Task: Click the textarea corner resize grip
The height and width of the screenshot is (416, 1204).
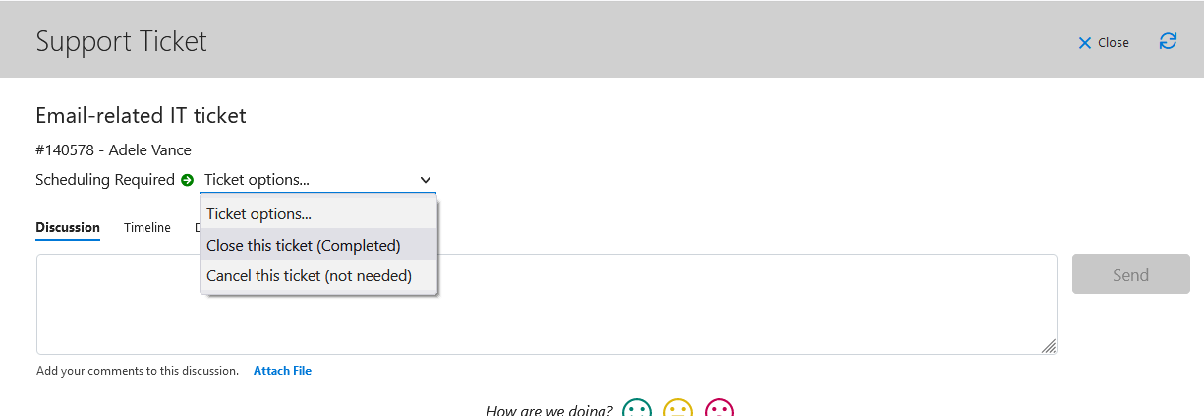Action: pos(1049,346)
